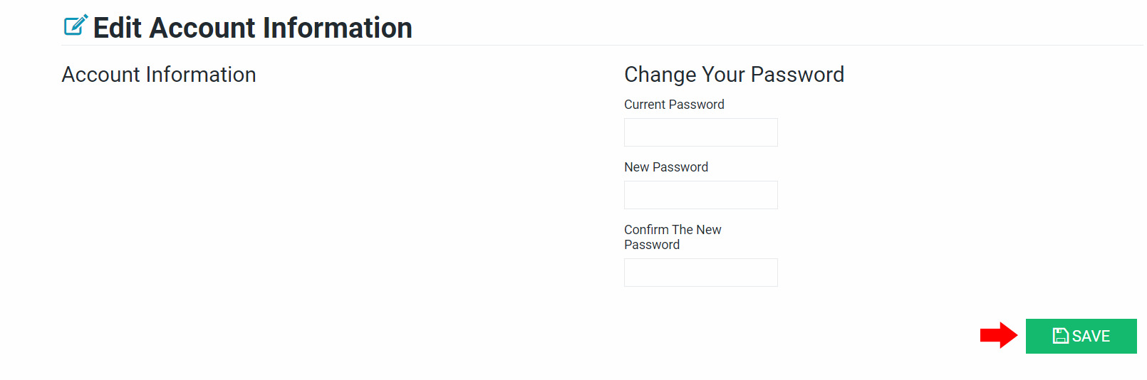The width and height of the screenshot is (1147, 380).
Task: Select the Change Your Password heading
Action: click(735, 75)
